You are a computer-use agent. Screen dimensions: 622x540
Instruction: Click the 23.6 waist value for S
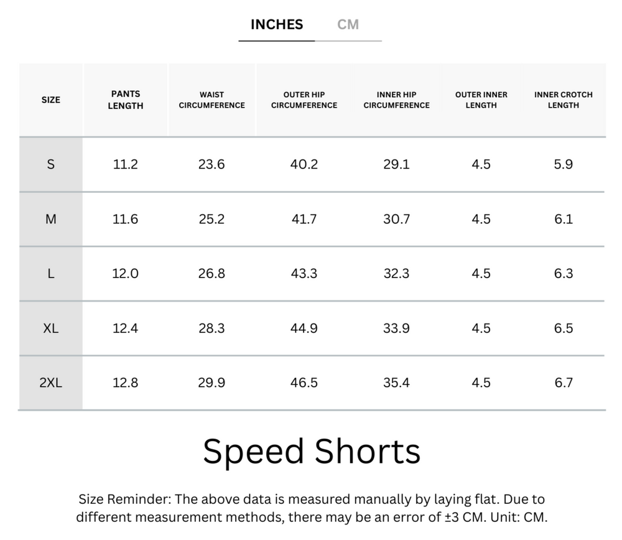tap(211, 164)
